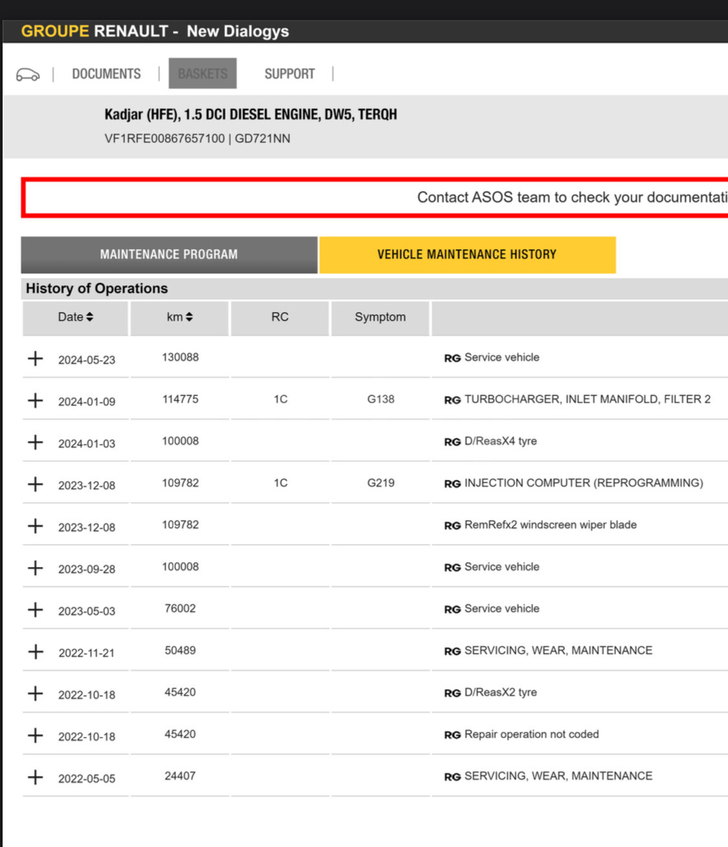Image resolution: width=728 pixels, height=847 pixels.
Task: Expand the D/ReasX4 tyre row
Action: [36, 442]
